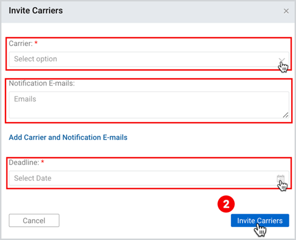
Task: Click the 'Notification E-mails:' label
Action: pyautogui.click(x=42, y=83)
